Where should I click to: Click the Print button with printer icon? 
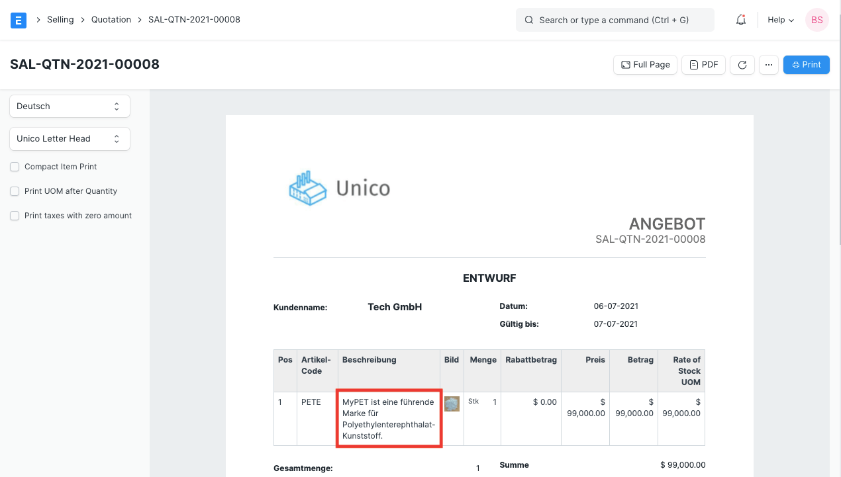806,64
